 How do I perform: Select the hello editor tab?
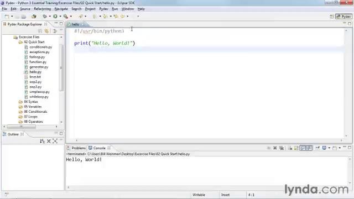(x=76, y=24)
